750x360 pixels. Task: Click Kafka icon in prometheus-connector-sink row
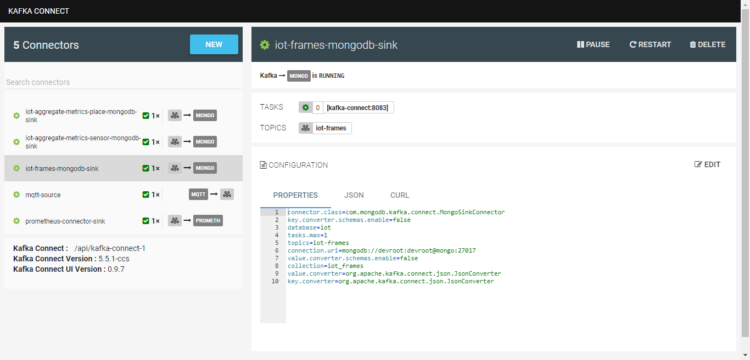pyautogui.click(x=175, y=221)
